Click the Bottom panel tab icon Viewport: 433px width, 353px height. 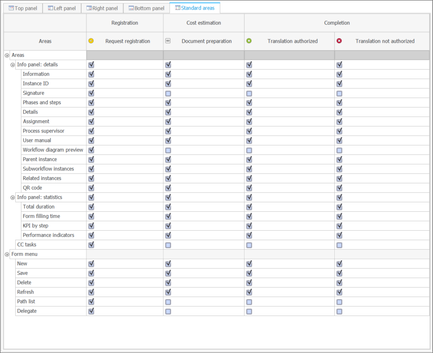[131, 8]
